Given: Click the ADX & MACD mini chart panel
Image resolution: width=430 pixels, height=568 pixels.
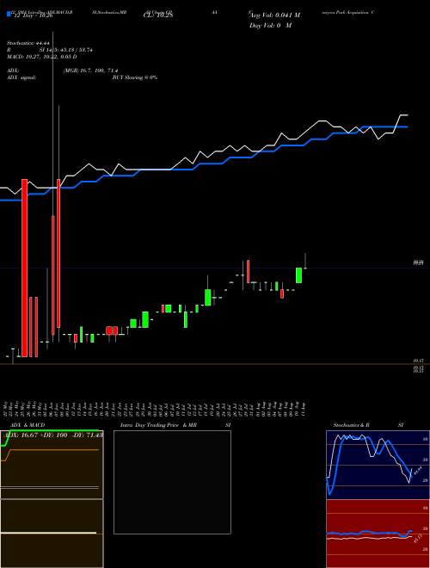Looking at the screenshot, I should [52, 498].
